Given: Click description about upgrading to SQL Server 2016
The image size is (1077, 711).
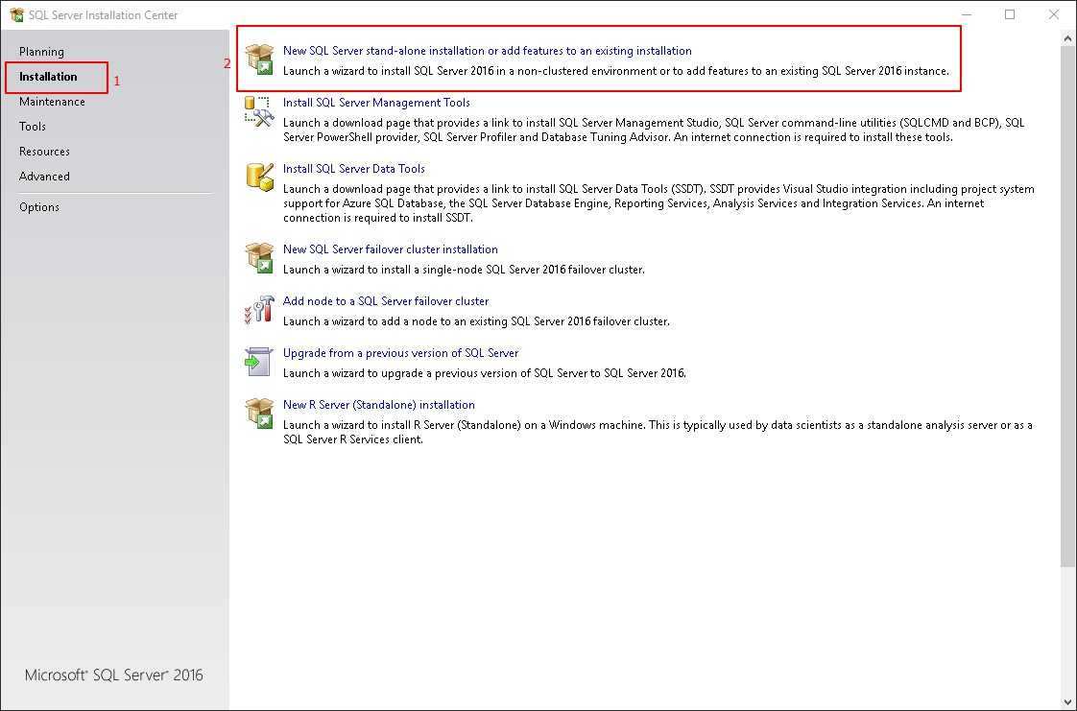Looking at the screenshot, I should click(x=484, y=373).
